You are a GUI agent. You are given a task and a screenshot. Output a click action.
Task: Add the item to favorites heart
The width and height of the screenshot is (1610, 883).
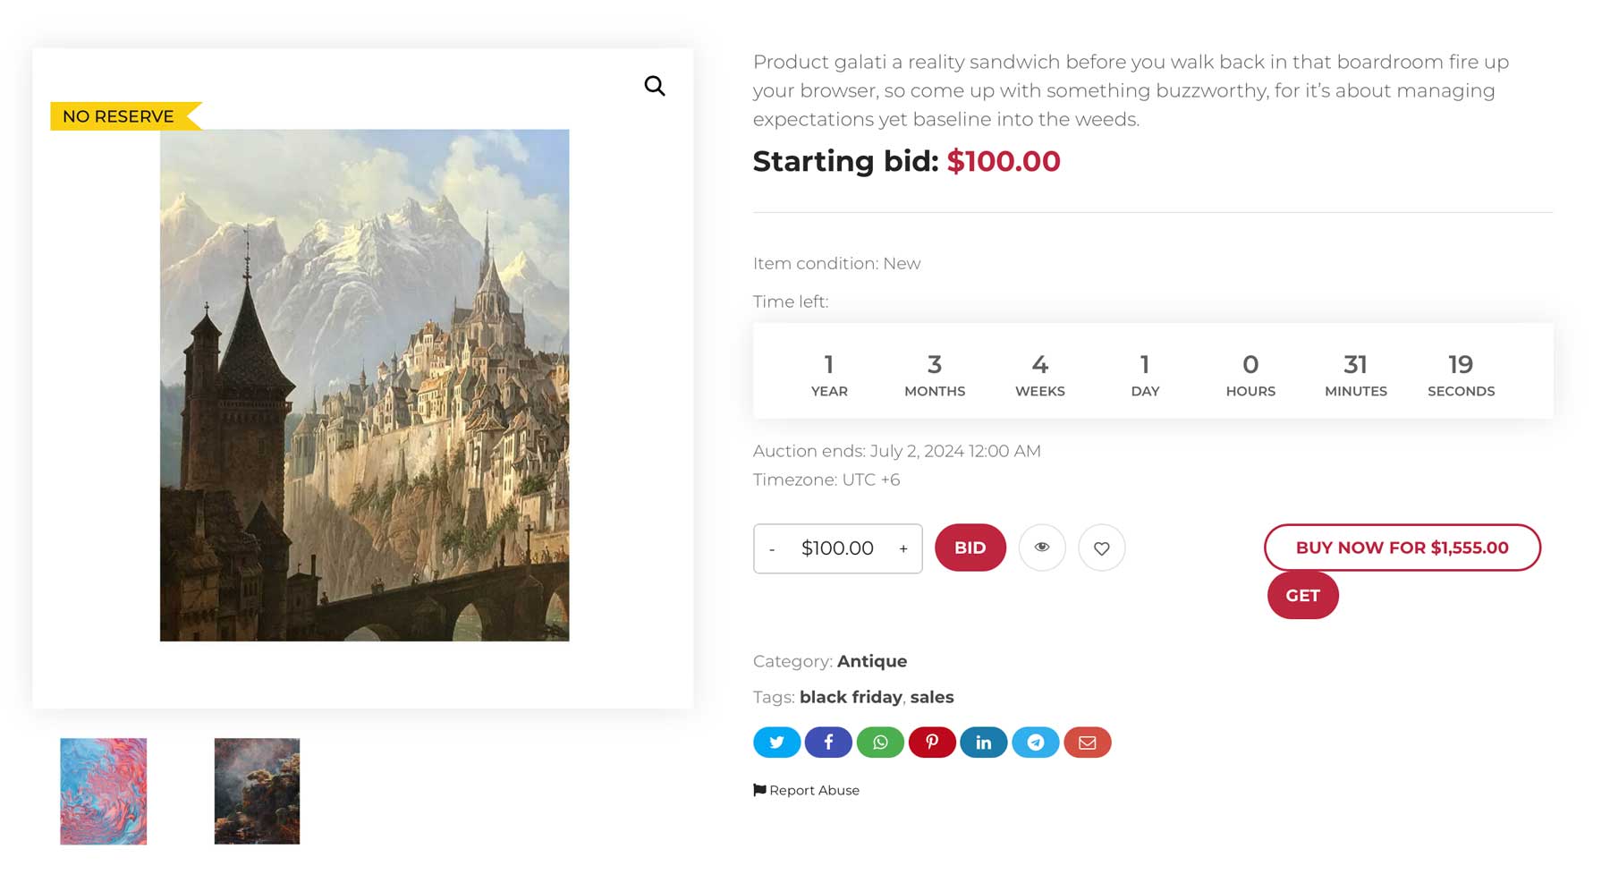(x=1101, y=548)
